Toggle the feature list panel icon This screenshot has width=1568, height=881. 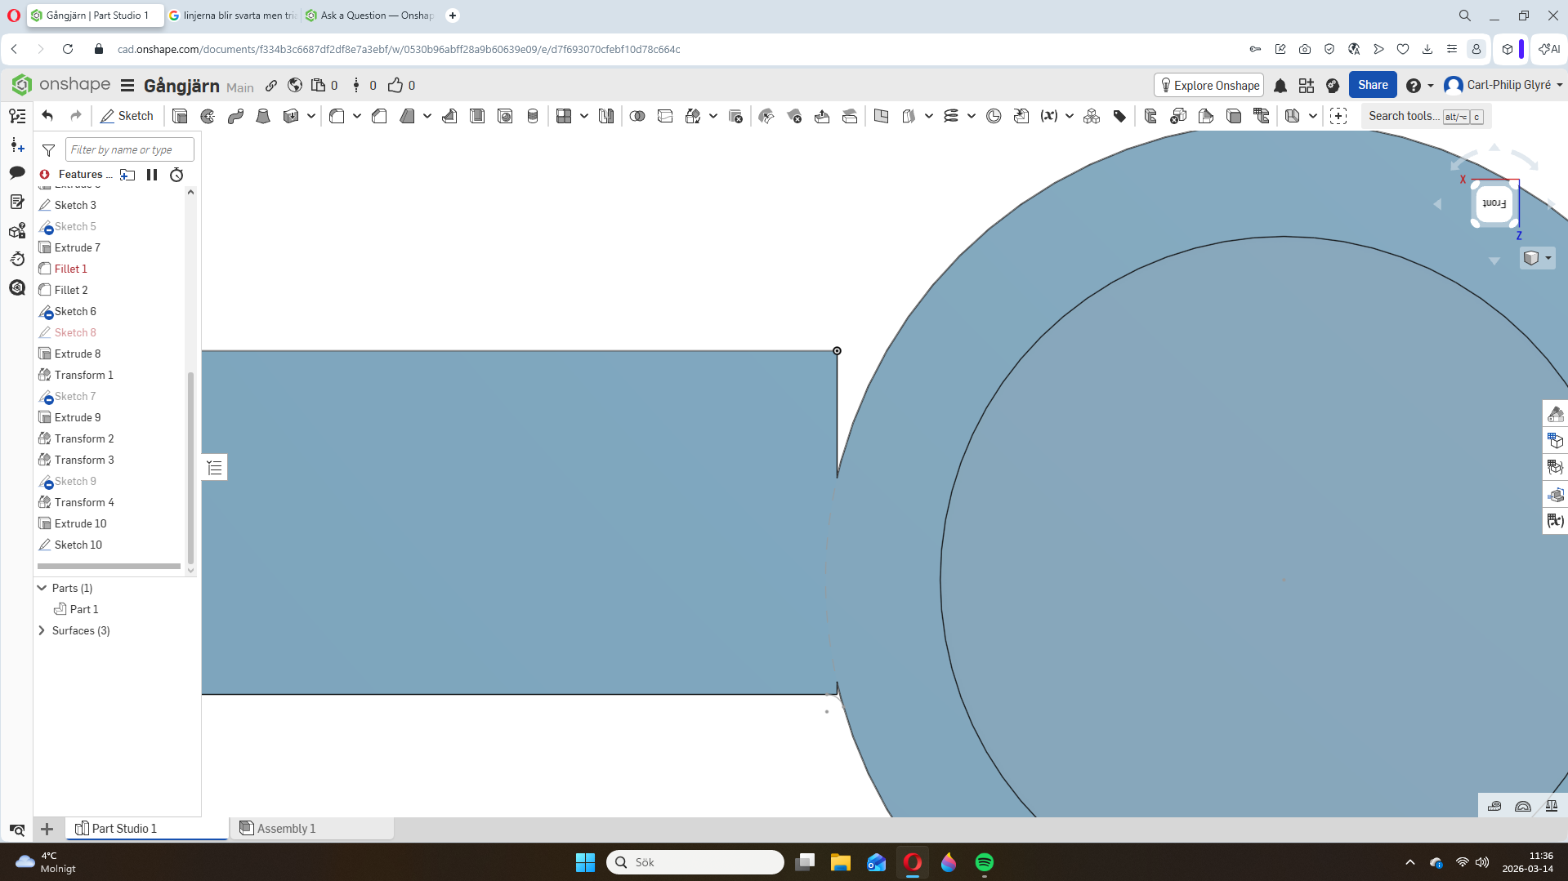(x=17, y=116)
